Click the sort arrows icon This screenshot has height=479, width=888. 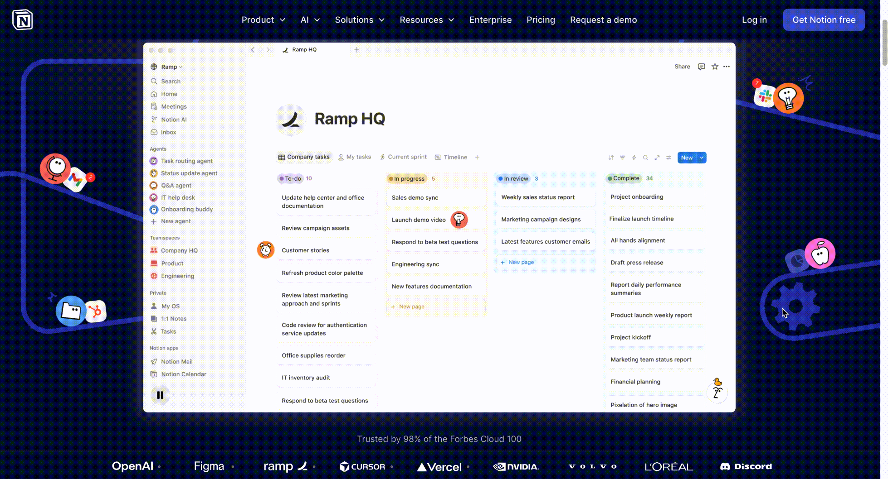tap(611, 158)
